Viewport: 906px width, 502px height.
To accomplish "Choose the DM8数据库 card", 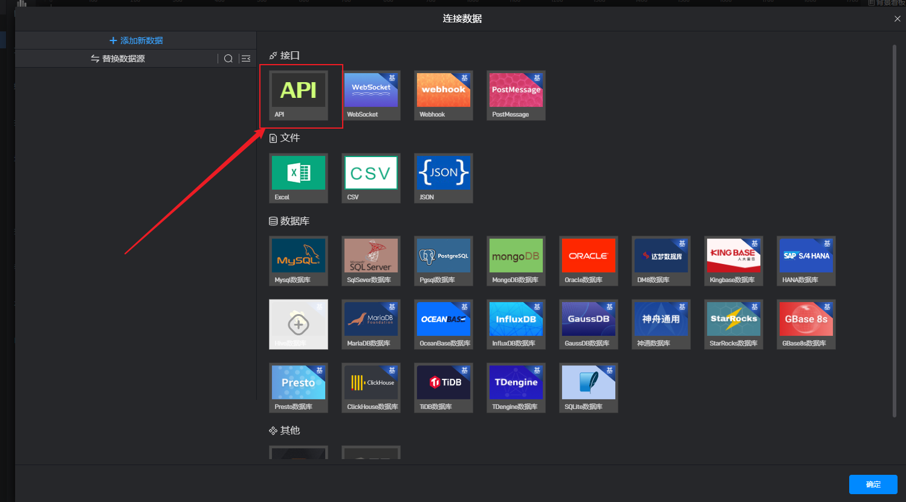I will pos(661,261).
